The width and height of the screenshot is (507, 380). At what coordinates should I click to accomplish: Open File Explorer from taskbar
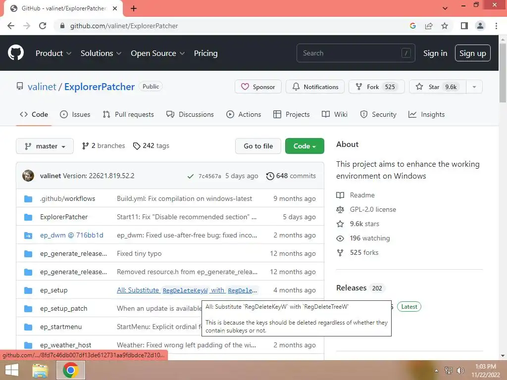[x=40, y=370]
